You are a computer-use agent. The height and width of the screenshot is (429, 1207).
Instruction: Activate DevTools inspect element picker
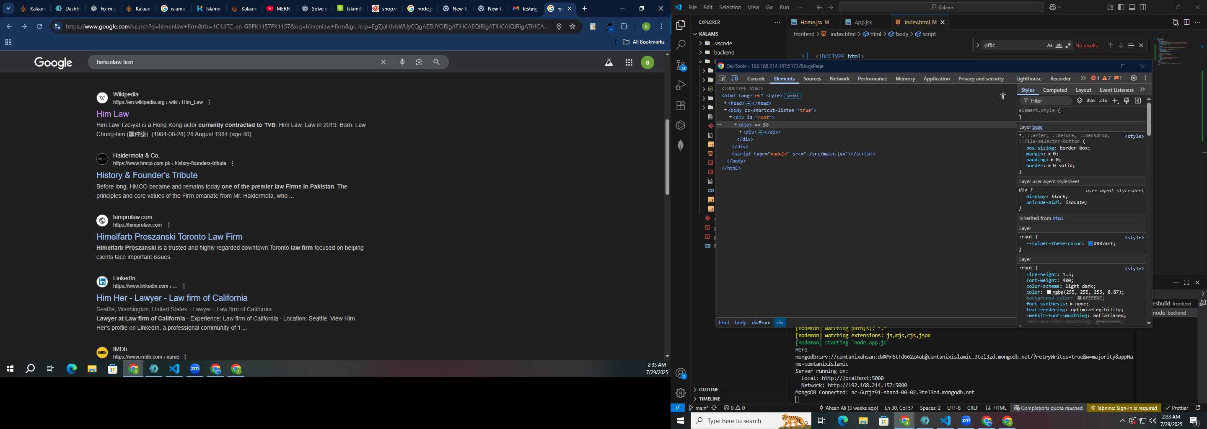click(x=723, y=79)
